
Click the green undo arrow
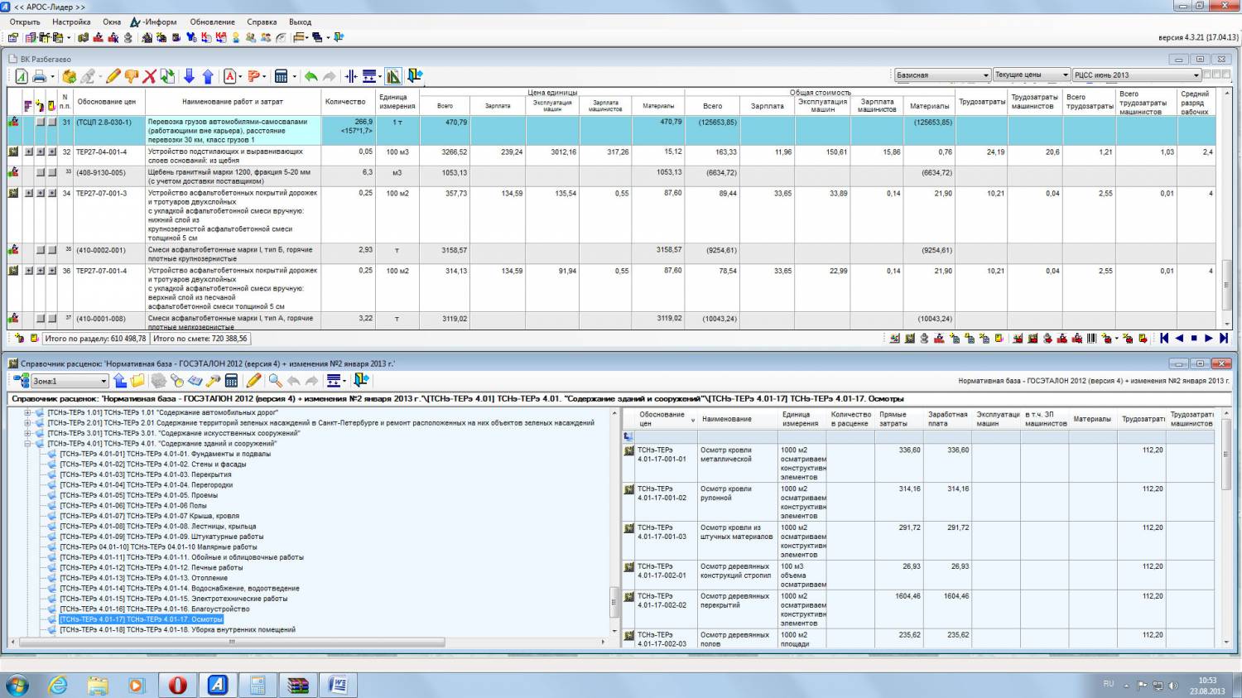[x=310, y=76]
